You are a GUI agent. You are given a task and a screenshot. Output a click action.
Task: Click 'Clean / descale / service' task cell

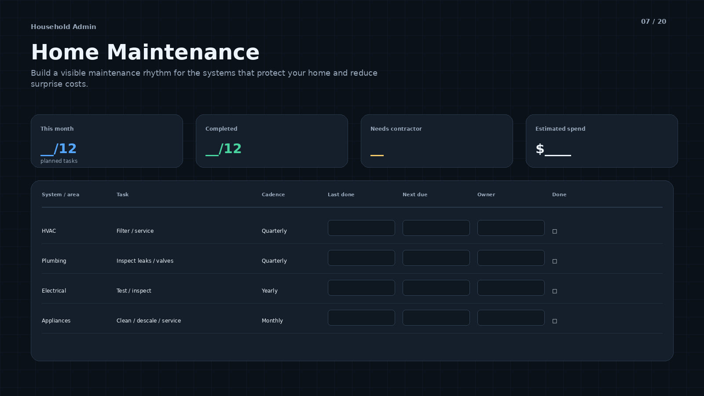(x=149, y=321)
